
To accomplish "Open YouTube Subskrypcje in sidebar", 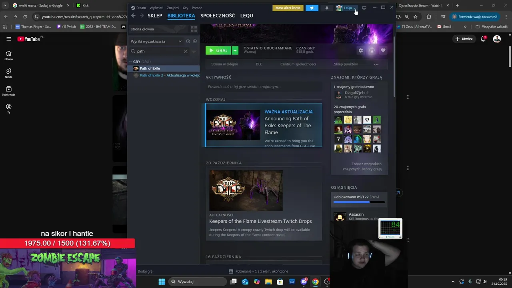I will point(8,91).
